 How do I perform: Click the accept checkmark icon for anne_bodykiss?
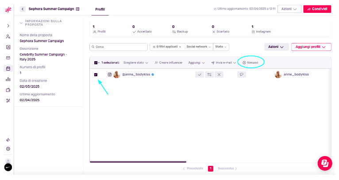pos(200,75)
